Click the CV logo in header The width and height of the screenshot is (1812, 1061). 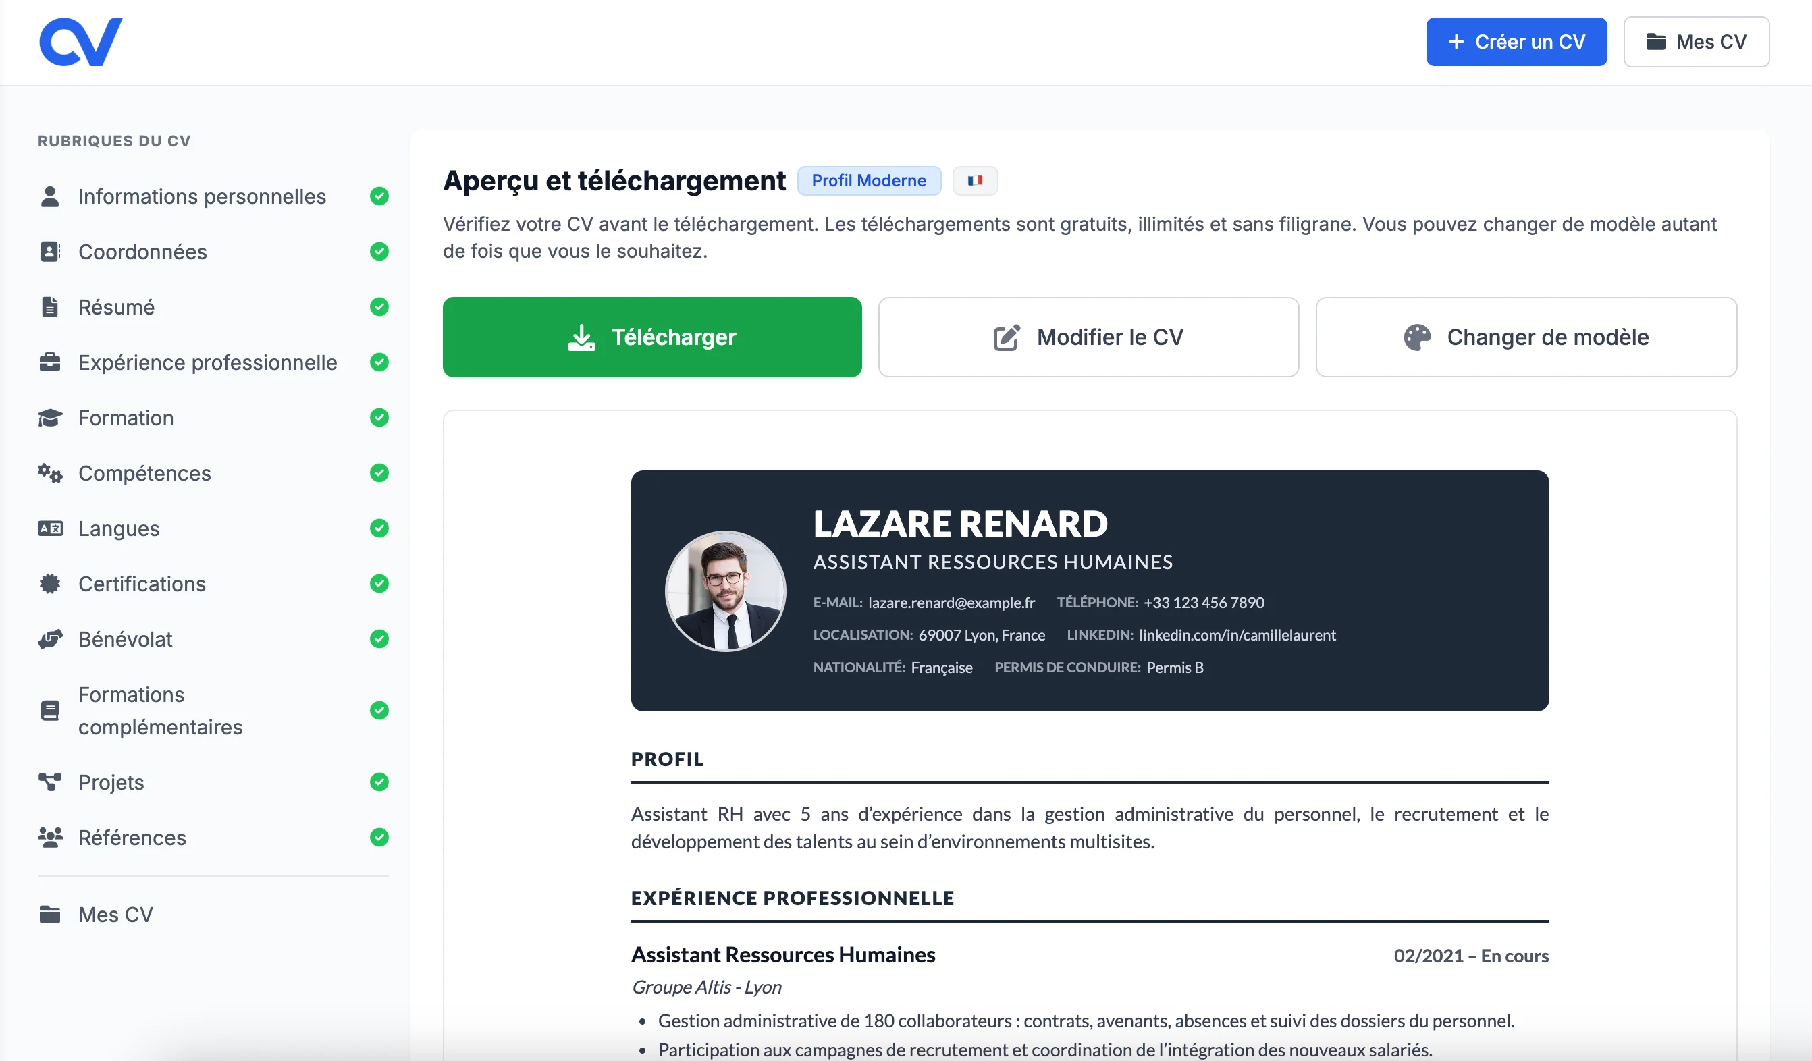[x=80, y=42]
